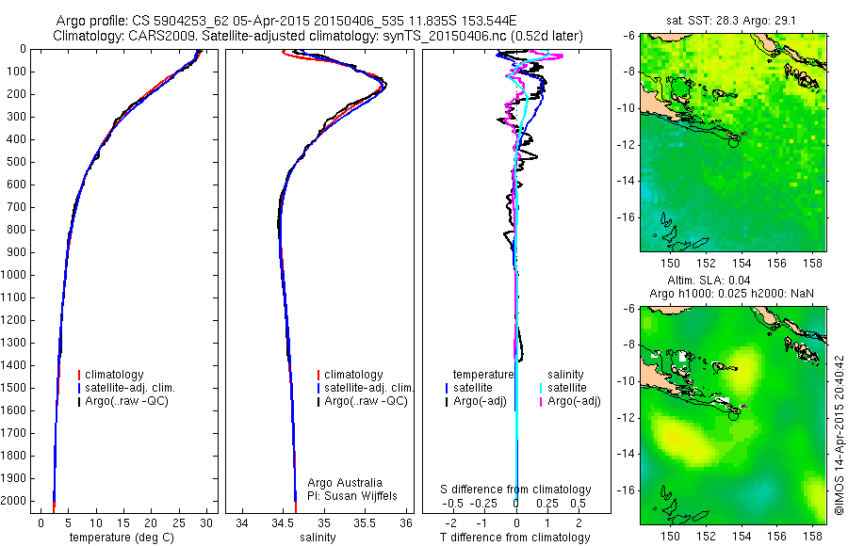Click the blue temperature satellite legend marker
The height and width of the screenshot is (546, 848).
(447, 388)
